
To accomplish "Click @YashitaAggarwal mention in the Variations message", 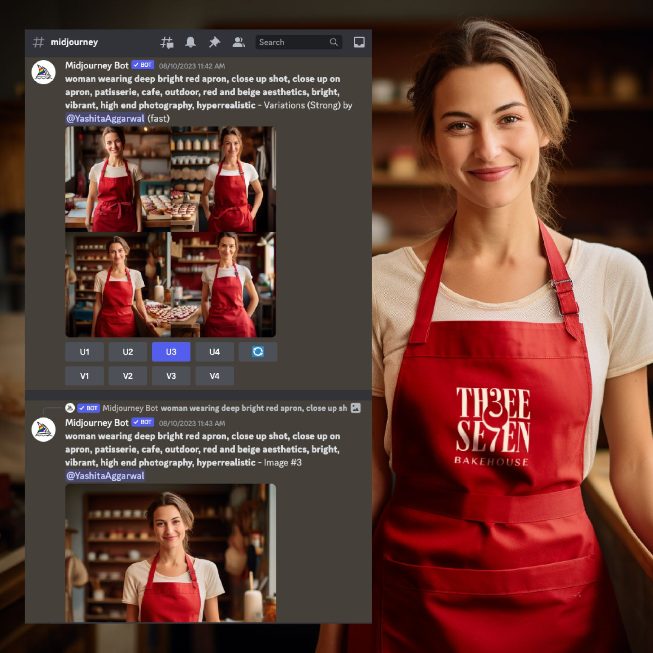I will point(105,119).
